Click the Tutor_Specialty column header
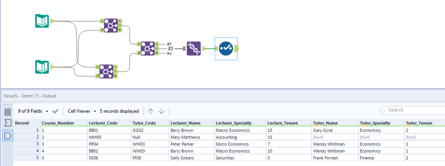The height and width of the screenshot is (166, 445). (x=381, y=123)
